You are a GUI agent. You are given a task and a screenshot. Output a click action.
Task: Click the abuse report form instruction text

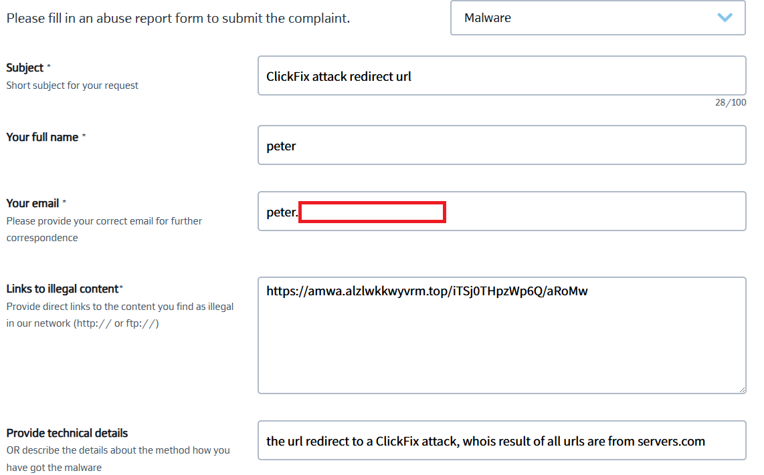tap(179, 19)
